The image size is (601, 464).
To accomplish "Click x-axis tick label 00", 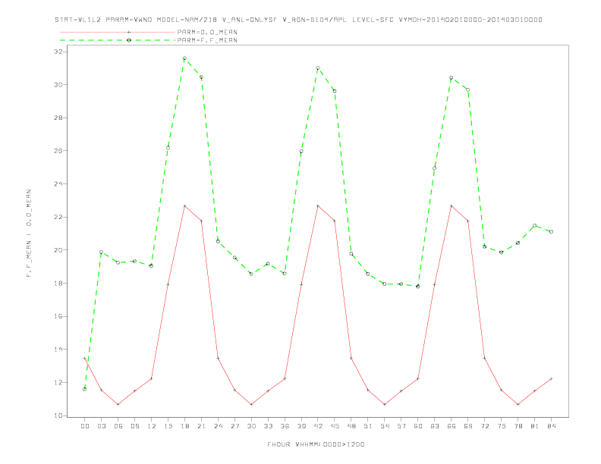I will point(85,426).
